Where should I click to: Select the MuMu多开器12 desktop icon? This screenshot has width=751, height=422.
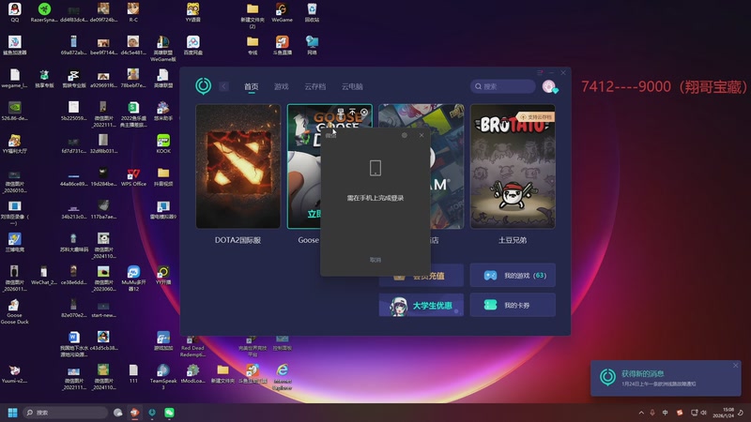[x=133, y=278]
